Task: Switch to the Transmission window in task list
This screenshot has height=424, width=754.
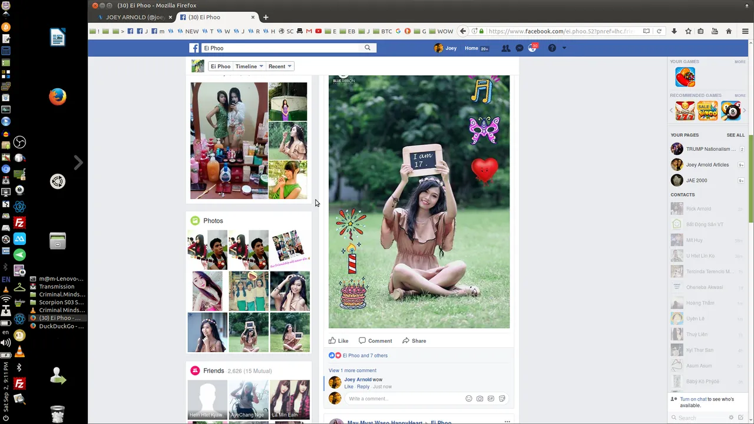Action: [x=57, y=287]
